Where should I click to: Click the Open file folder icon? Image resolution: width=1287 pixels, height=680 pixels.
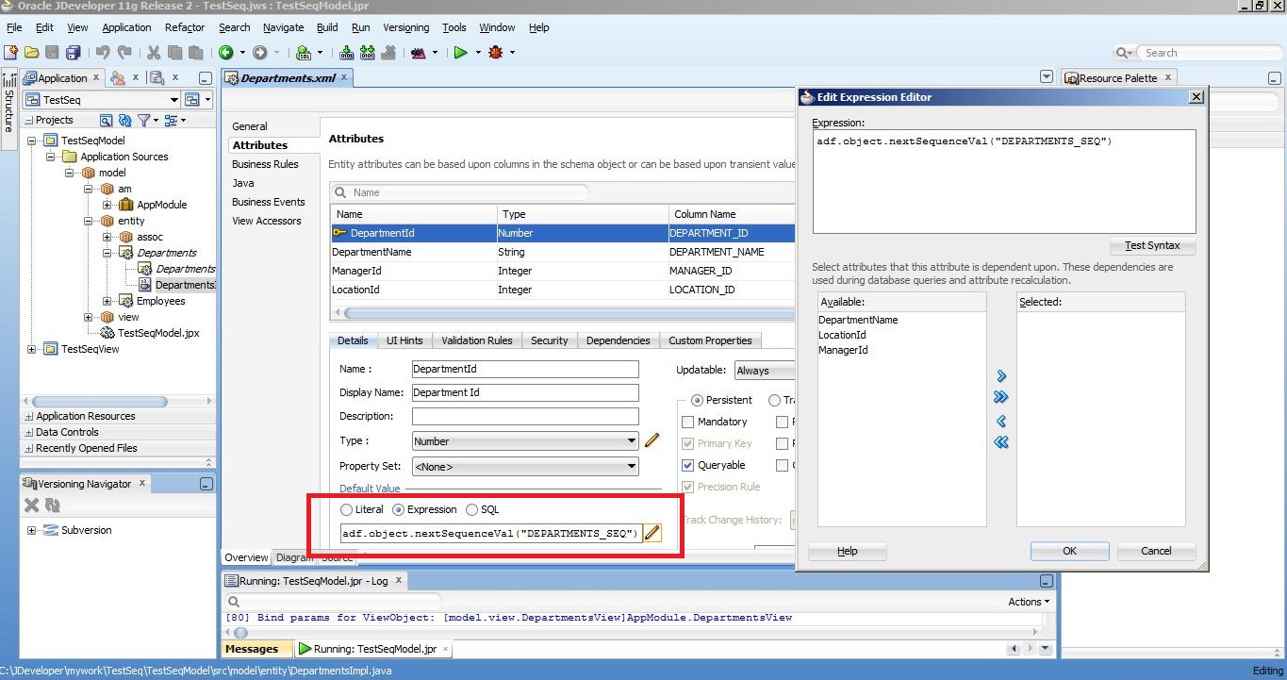tap(31, 53)
